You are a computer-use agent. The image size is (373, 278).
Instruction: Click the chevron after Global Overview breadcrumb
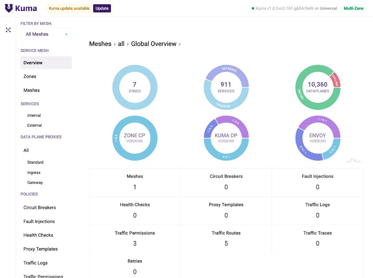click(180, 44)
